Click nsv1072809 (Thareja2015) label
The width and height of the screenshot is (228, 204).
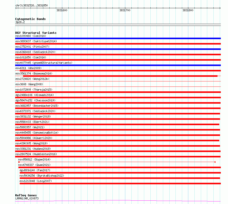coord(34,90)
